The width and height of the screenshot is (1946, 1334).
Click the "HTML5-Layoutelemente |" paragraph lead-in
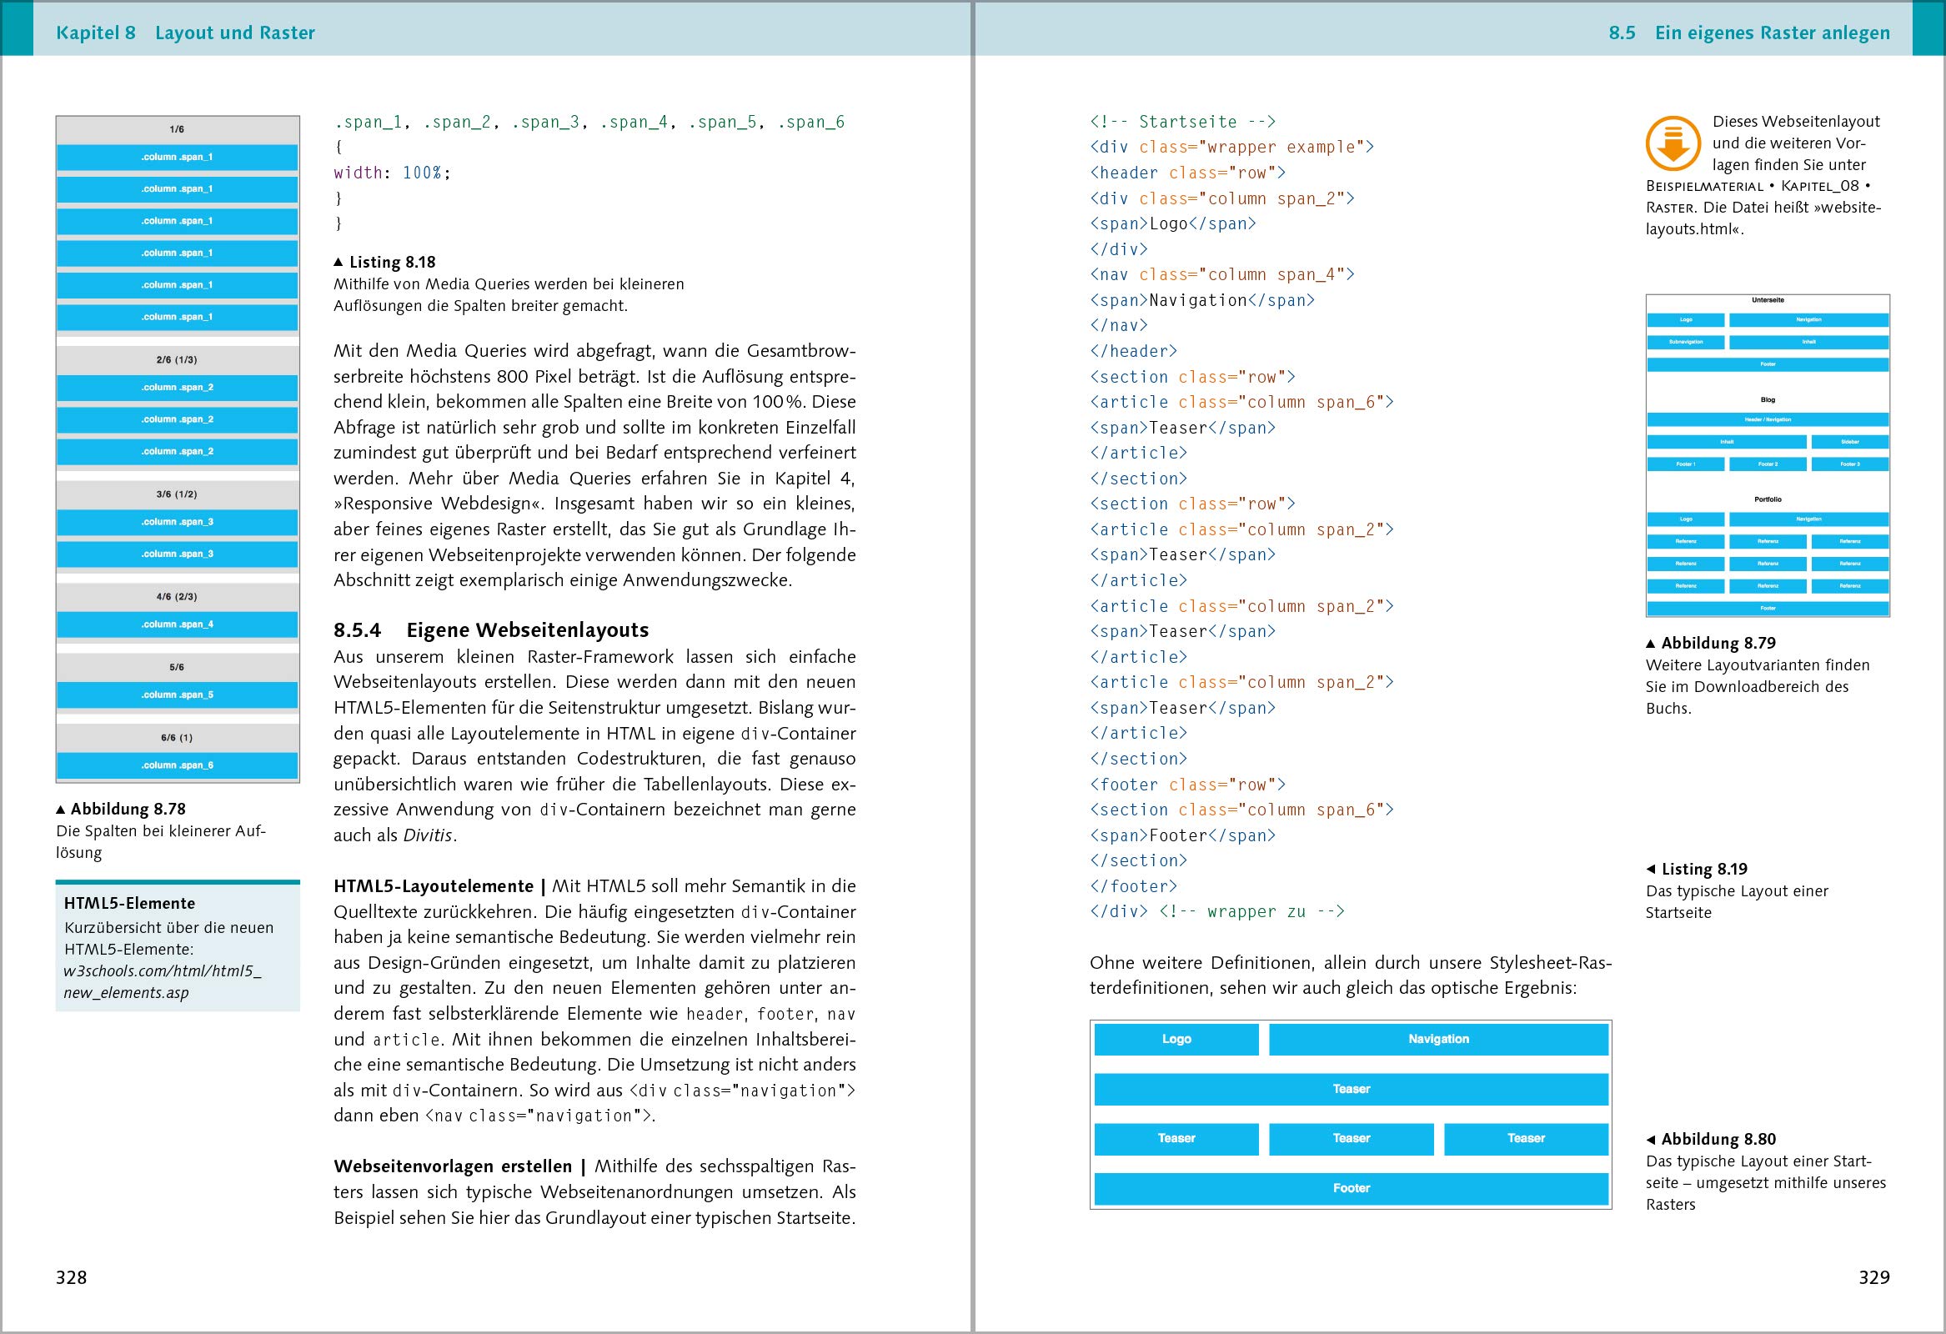click(x=439, y=886)
